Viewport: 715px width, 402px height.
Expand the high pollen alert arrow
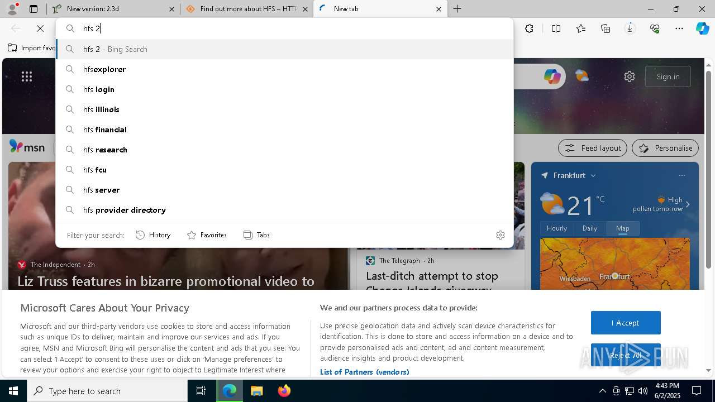point(688,204)
